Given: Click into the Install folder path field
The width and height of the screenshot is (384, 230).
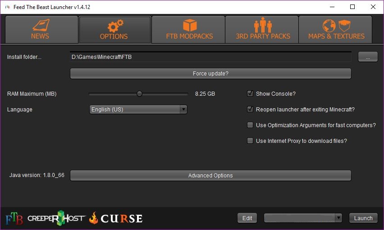Looking at the screenshot, I should [x=210, y=57].
